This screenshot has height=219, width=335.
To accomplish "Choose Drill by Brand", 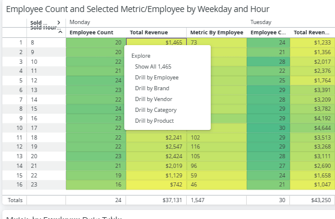I will [152, 88].
